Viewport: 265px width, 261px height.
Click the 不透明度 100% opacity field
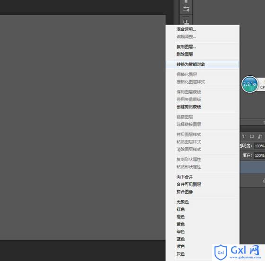coord(259,146)
